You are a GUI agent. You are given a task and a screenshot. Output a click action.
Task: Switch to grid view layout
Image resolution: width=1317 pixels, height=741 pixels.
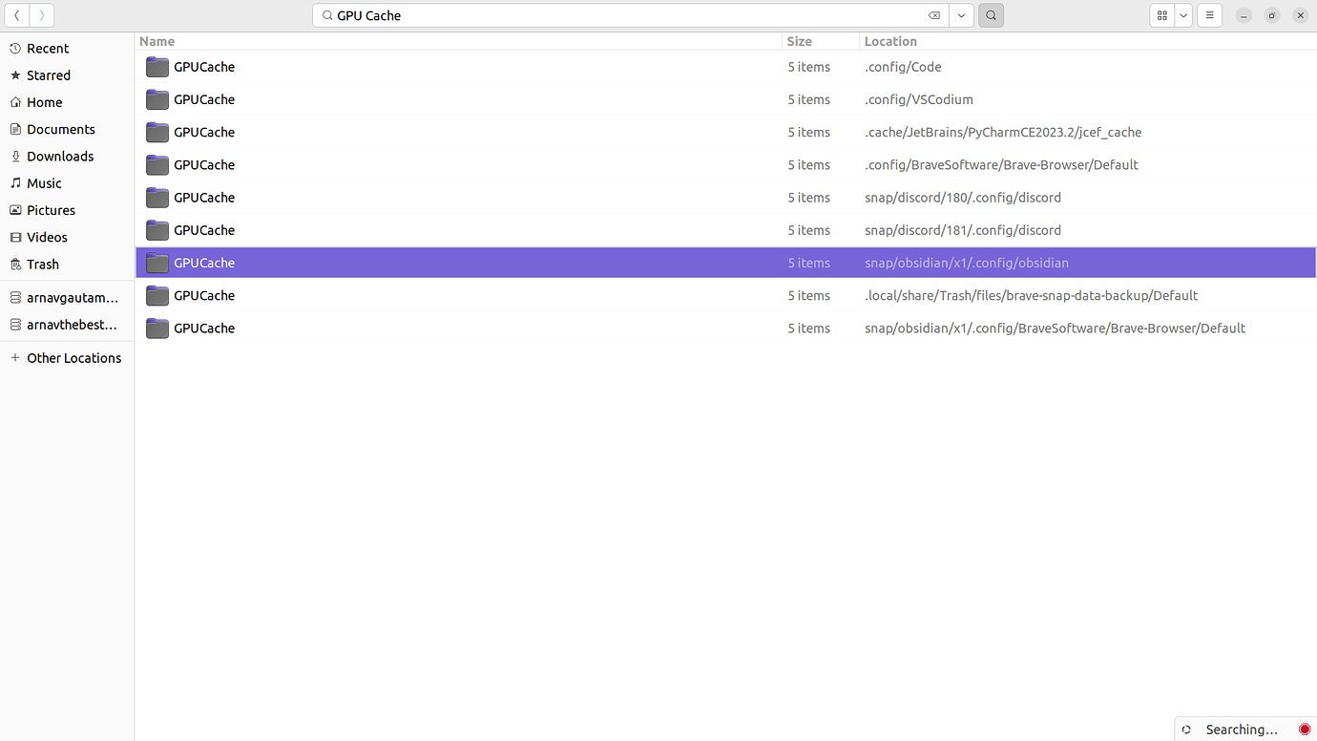point(1161,15)
